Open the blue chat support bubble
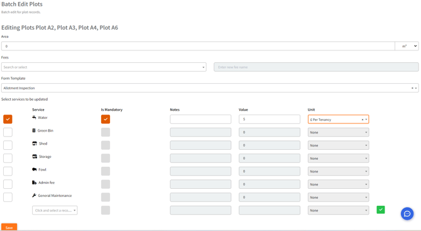This screenshot has width=421, height=231. click(x=407, y=213)
